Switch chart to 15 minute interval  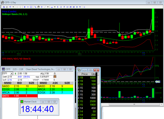point(67,7)
